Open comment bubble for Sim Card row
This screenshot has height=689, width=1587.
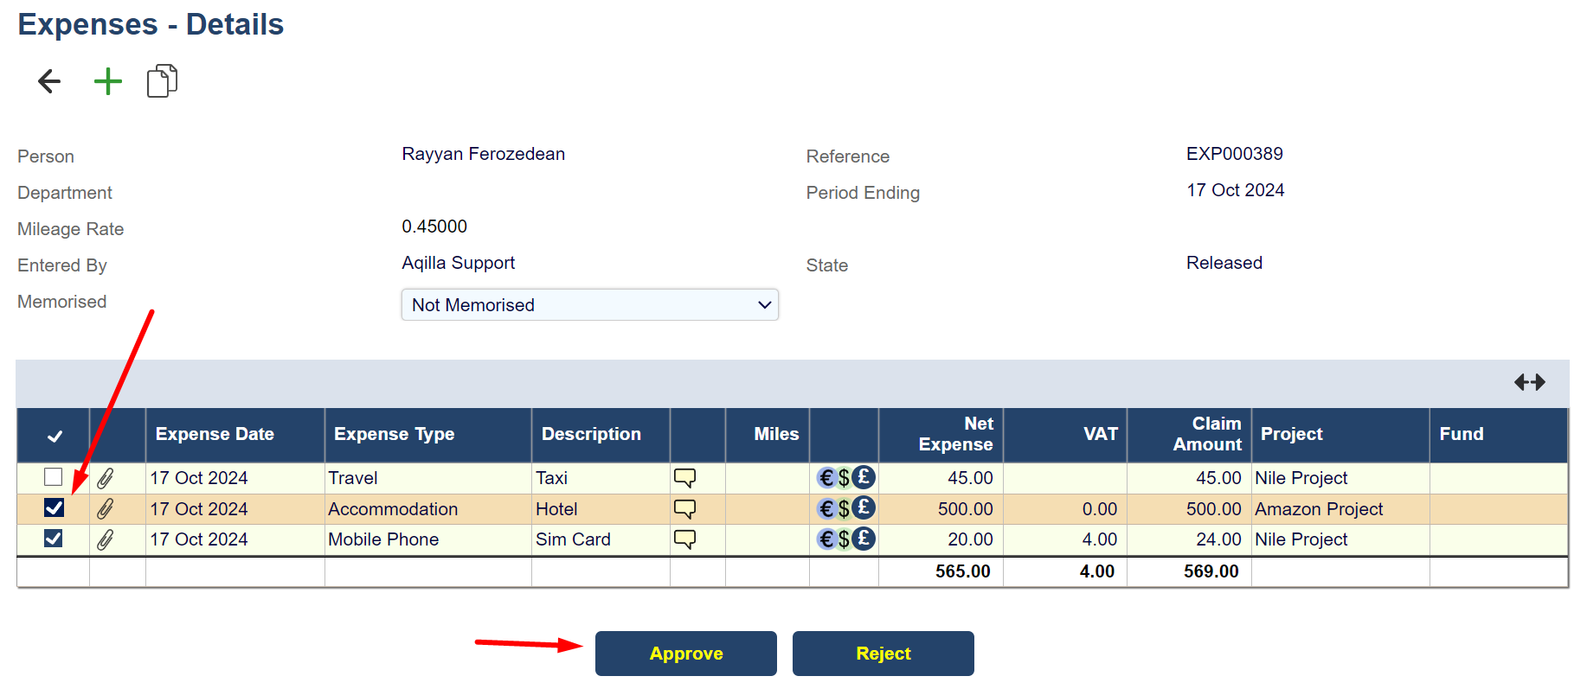684,539
